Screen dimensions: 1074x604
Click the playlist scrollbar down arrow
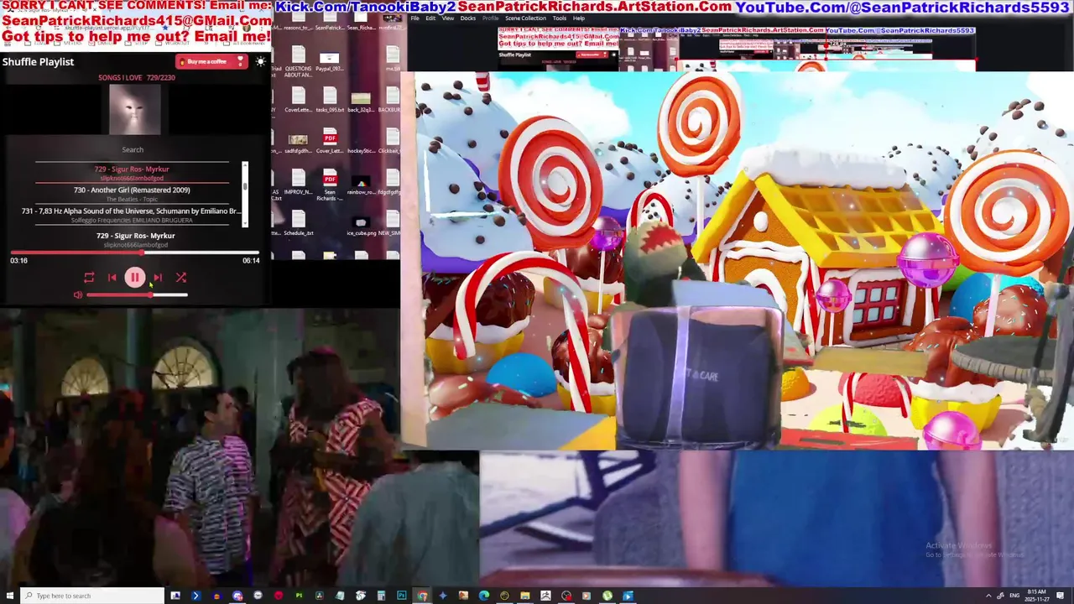point(245,223)
